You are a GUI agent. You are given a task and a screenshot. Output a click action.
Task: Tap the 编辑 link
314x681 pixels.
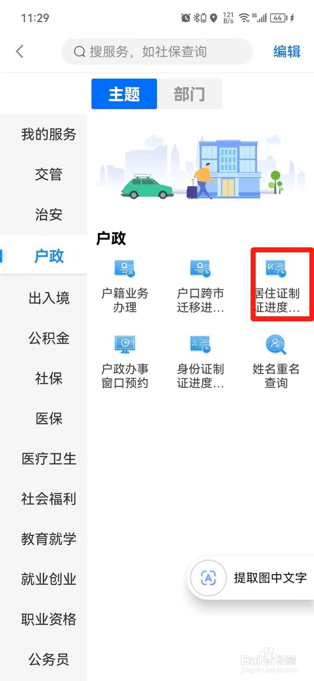pos(287,52)
